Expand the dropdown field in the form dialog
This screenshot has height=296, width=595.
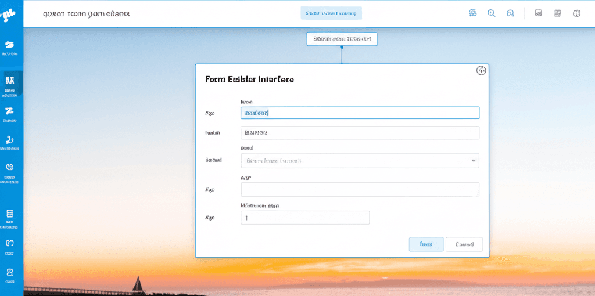click(x=360, y=161)
